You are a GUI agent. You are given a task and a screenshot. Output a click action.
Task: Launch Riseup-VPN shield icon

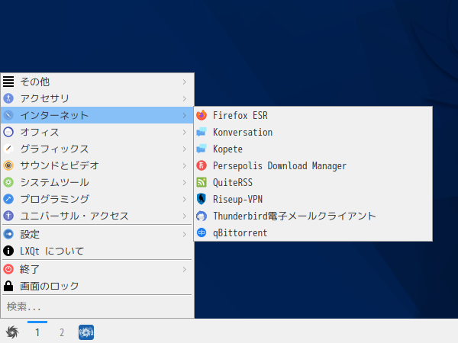[x=202, y=199]
